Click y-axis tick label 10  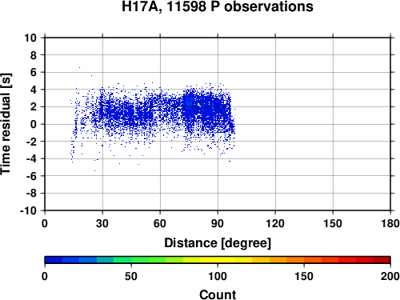[30, 38]
